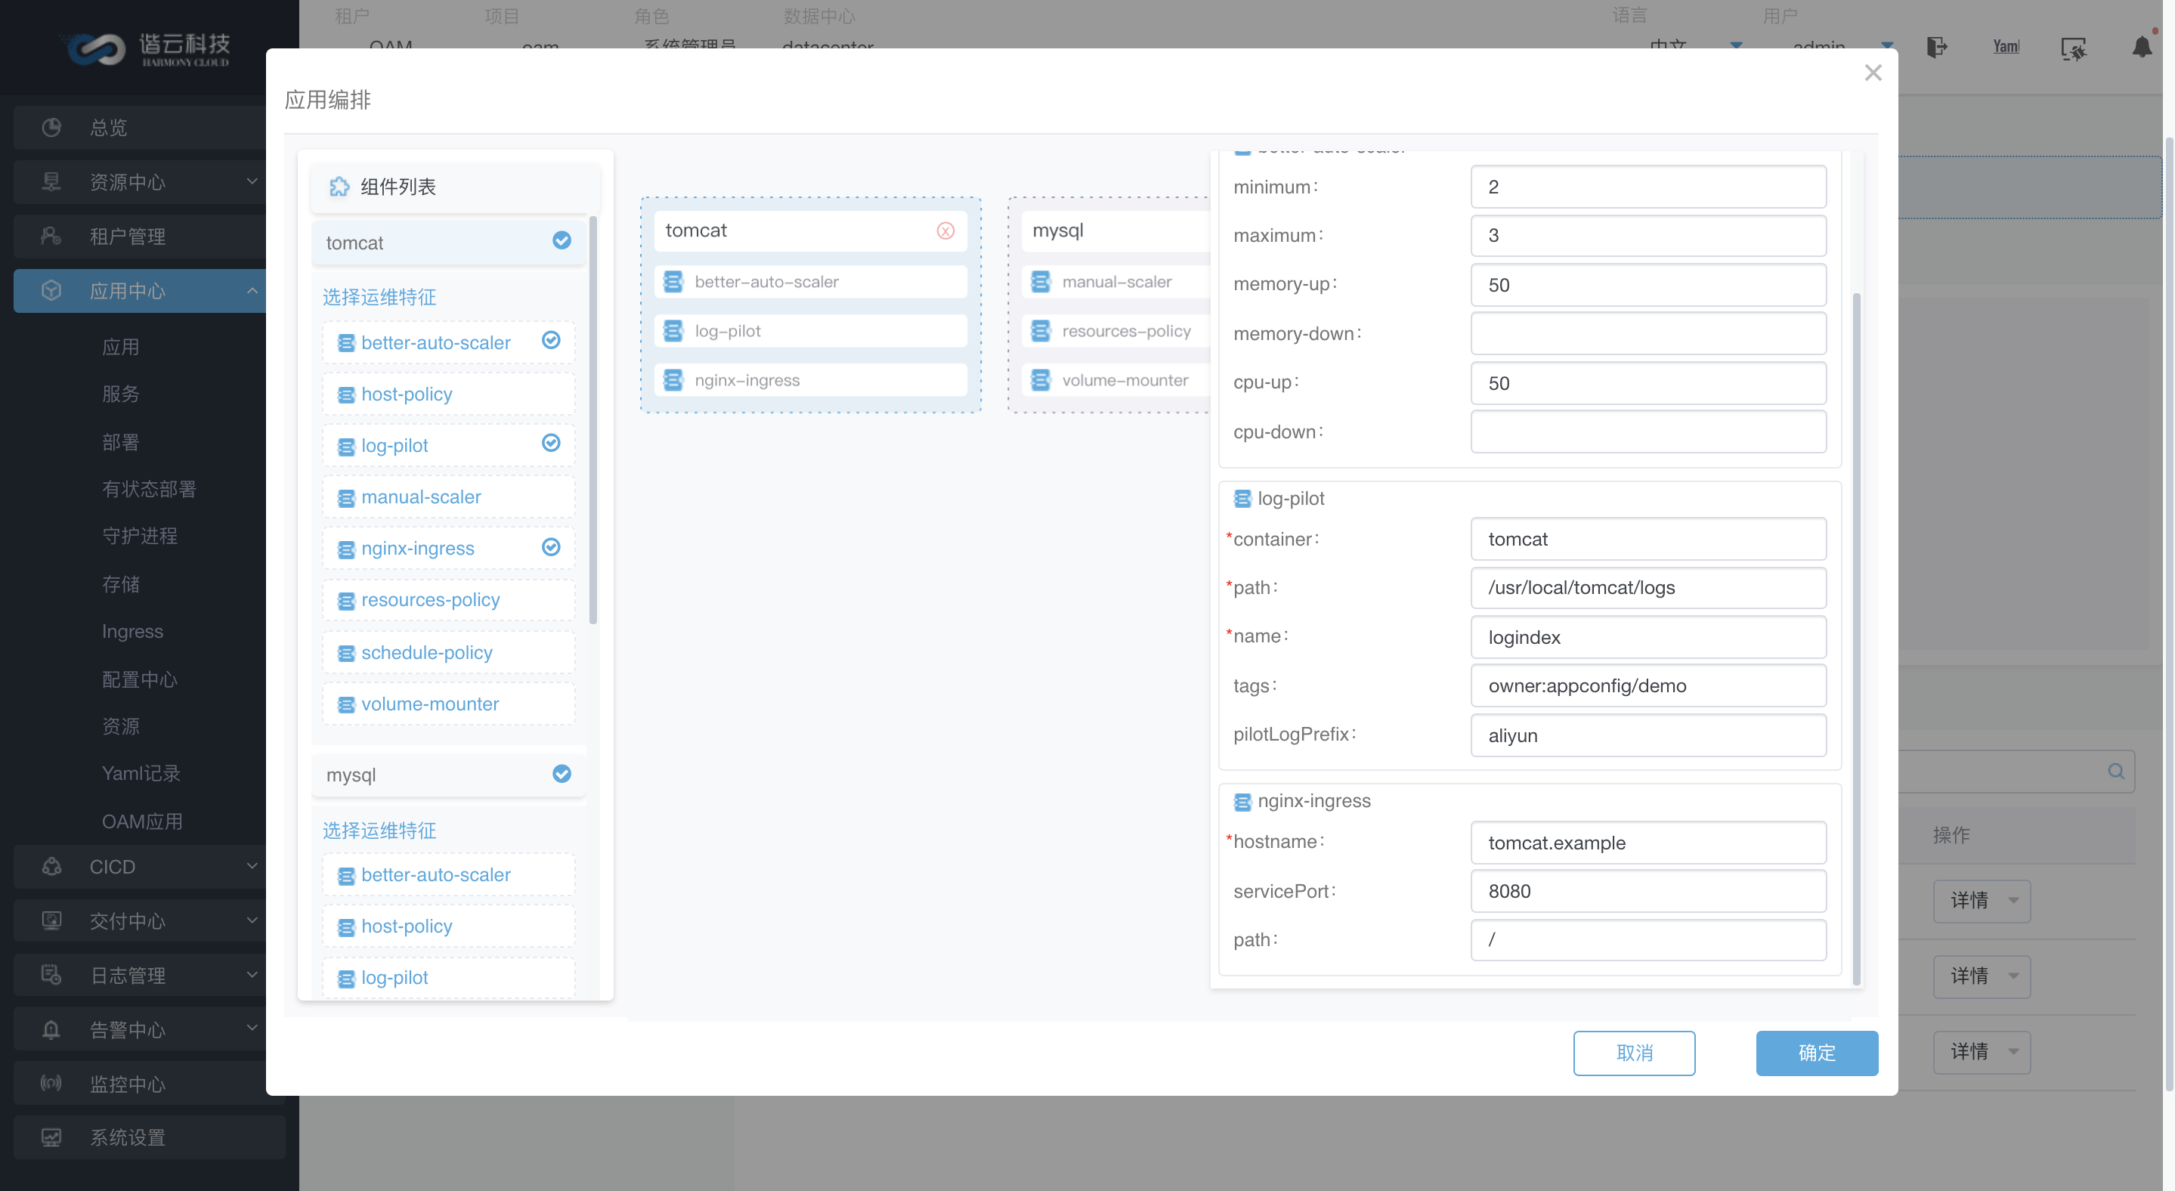Open the 服务 submenu item
This screenshot has width=2175, height=1191.
pos(121,394)
